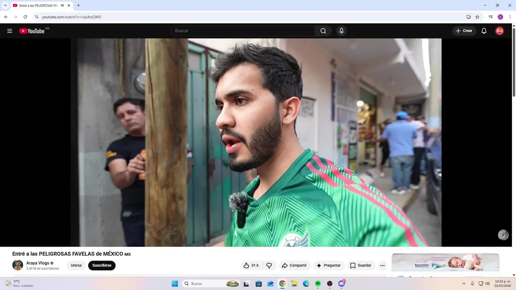Join the channel via Unirse
The height and width of the screenshot is (290, 516).
[76, 265]
